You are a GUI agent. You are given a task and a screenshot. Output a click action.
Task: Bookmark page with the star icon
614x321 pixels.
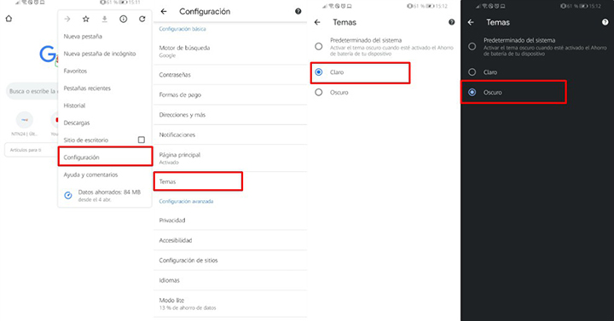[86, 19]
